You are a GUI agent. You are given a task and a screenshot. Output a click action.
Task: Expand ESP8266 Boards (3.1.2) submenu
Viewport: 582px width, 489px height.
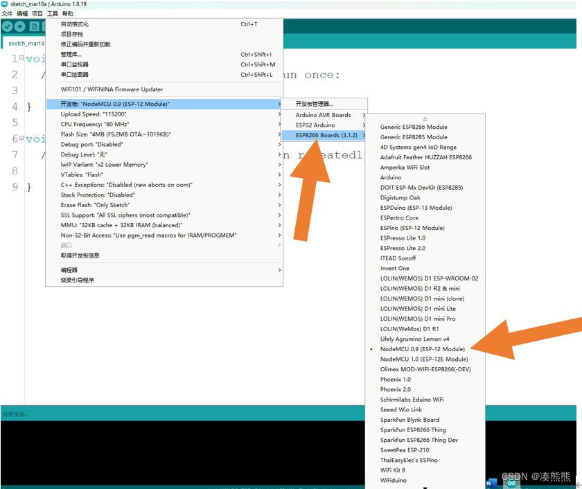324,135
